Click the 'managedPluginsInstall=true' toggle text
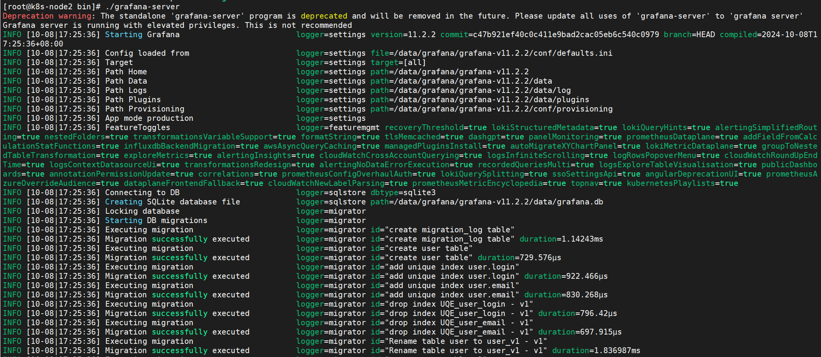This screenshot has height=357, width=821. [445, 146]
